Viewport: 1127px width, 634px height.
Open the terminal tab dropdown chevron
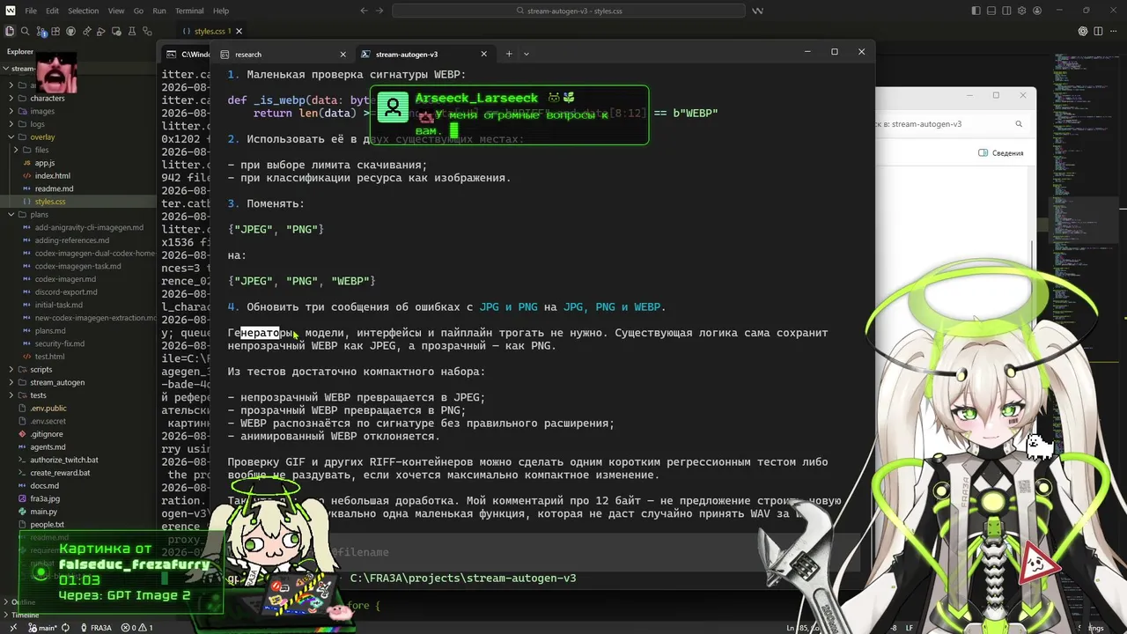click(x=527, y=54)
